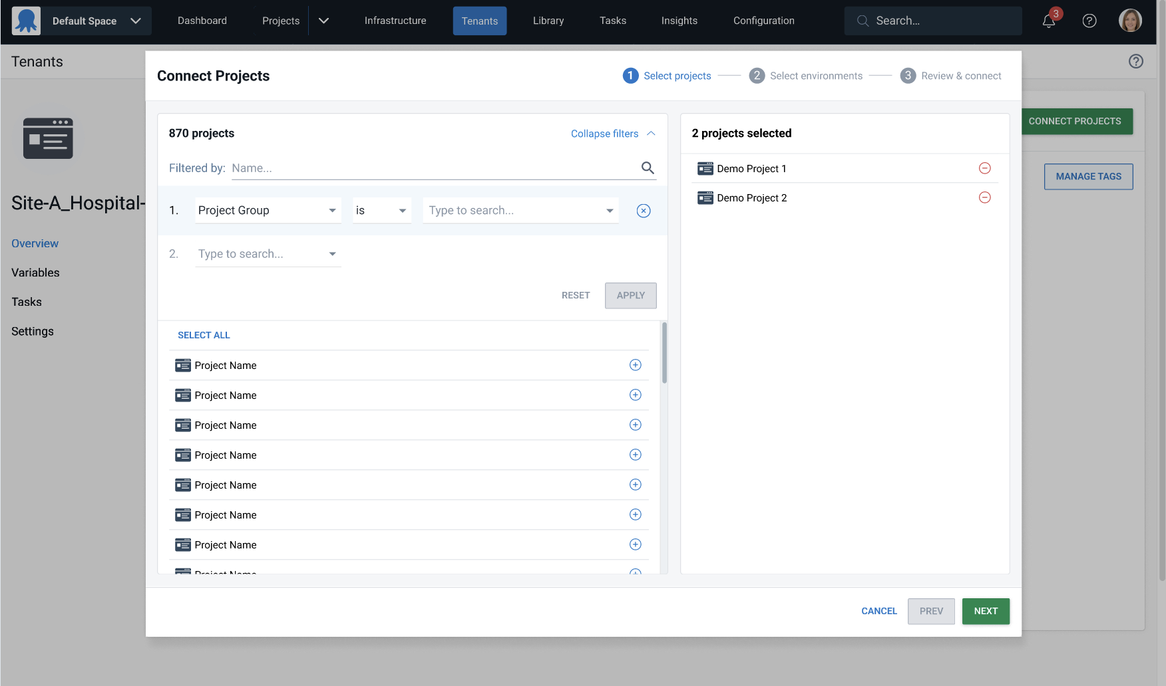The width and height of the screenshot is (1166, 686).
Task: Click the Octopus logo in top-left
Action: 26,21
